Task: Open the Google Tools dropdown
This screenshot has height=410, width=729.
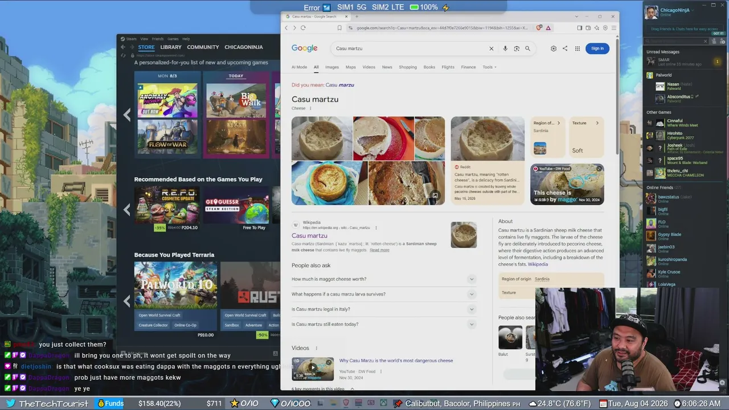Action: pos(489,67)
